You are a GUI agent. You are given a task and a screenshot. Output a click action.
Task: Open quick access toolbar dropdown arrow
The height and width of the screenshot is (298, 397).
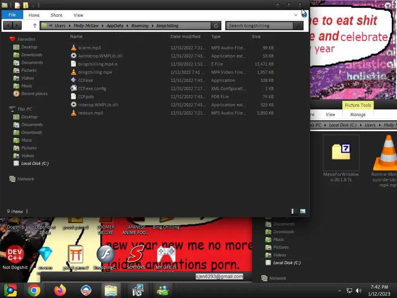point(33,5)
